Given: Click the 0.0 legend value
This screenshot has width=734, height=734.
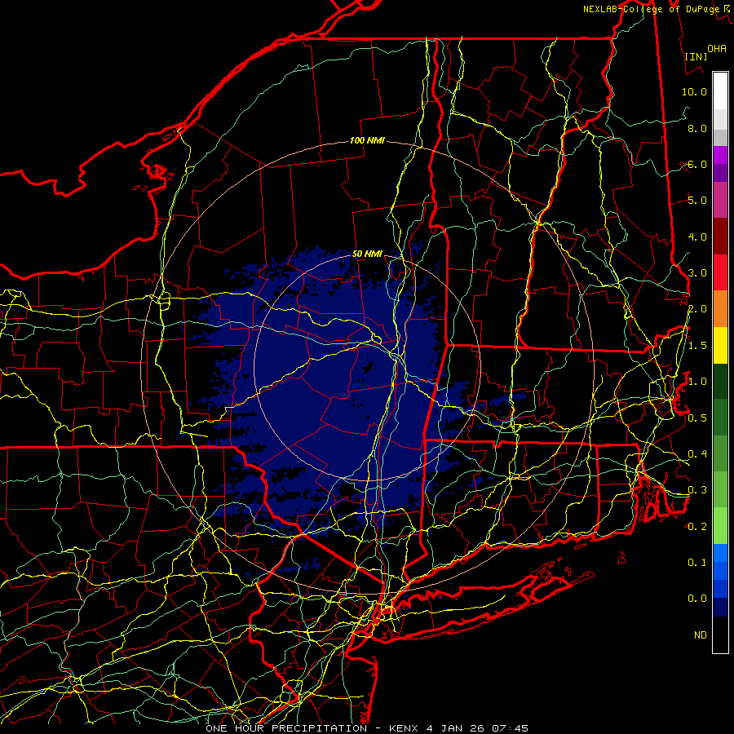Looking at the screenshot, I should click(697, 599).
